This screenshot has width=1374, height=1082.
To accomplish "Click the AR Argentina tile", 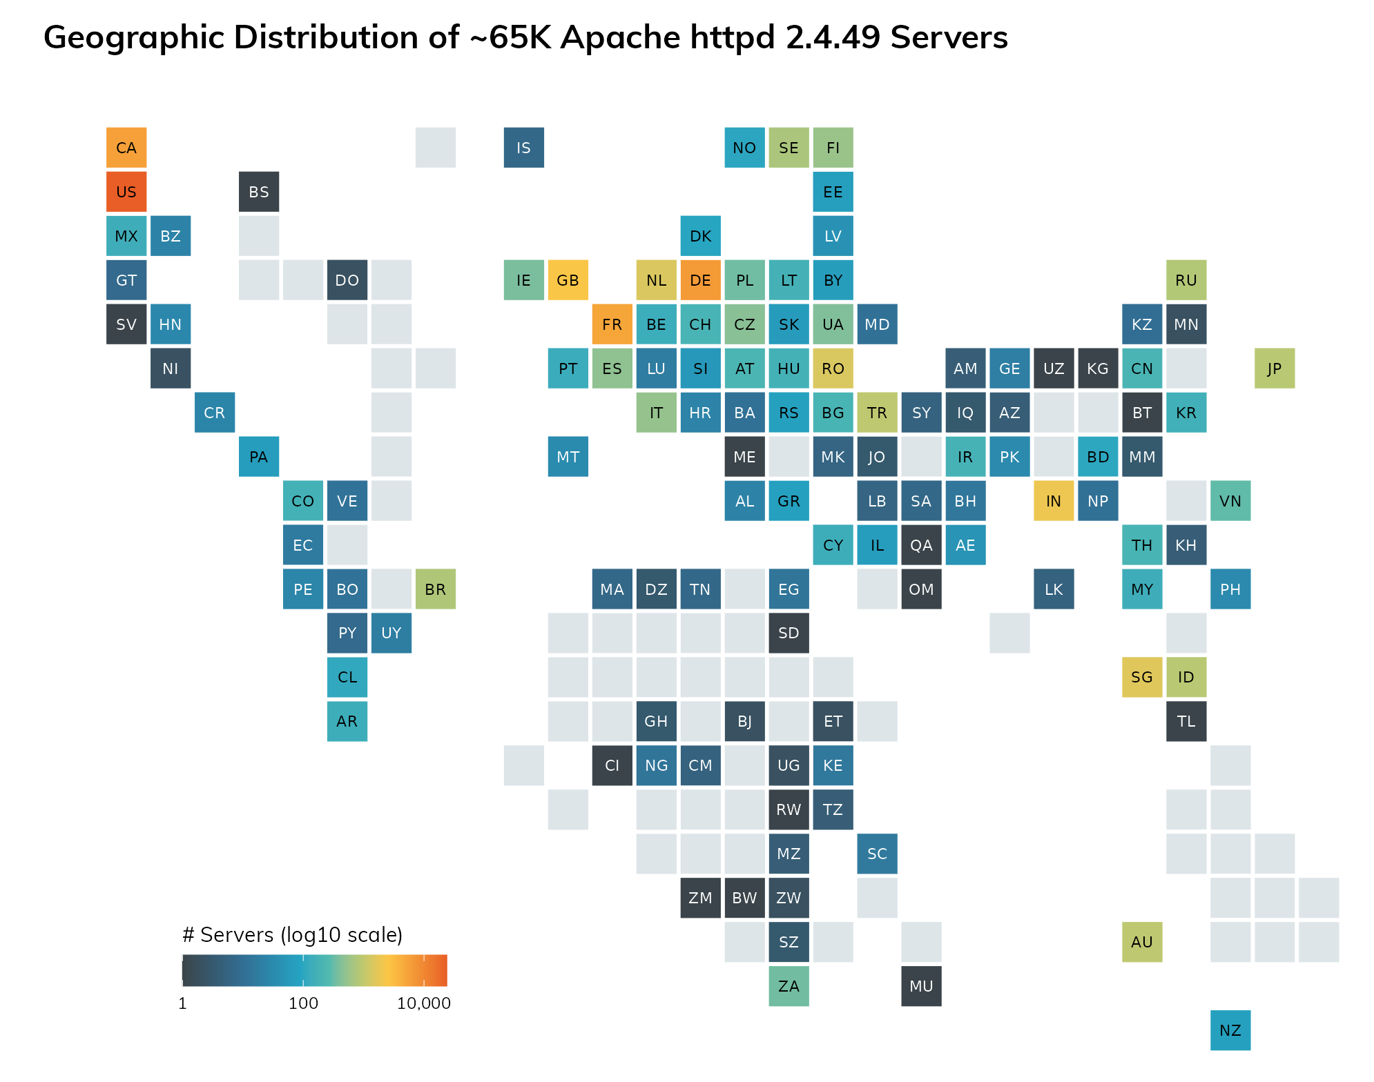I will click(x=347, y=721).
